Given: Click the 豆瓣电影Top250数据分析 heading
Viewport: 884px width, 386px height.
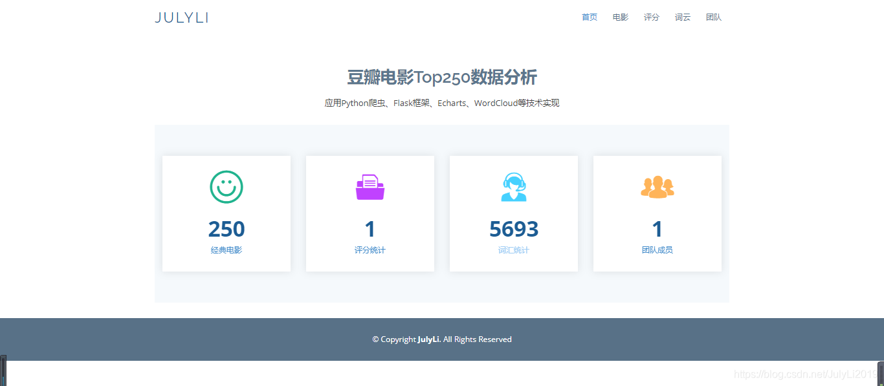Looking at the screenshot, I should click(x=442, y=77).
